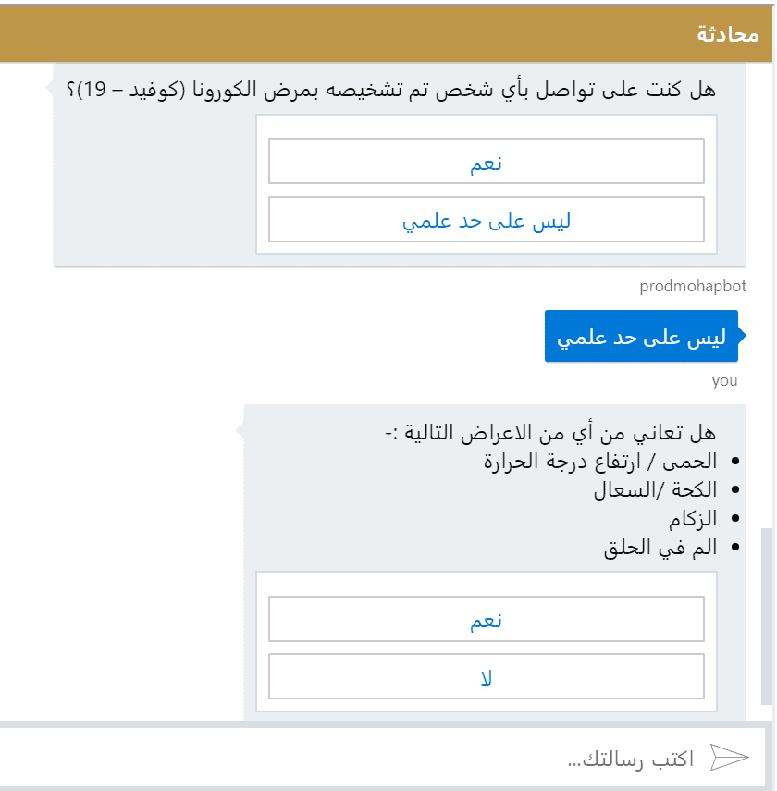The image size is (777, 791).
Task: Answer نعم to the symptoms question
Action: (x=487, y=620)
